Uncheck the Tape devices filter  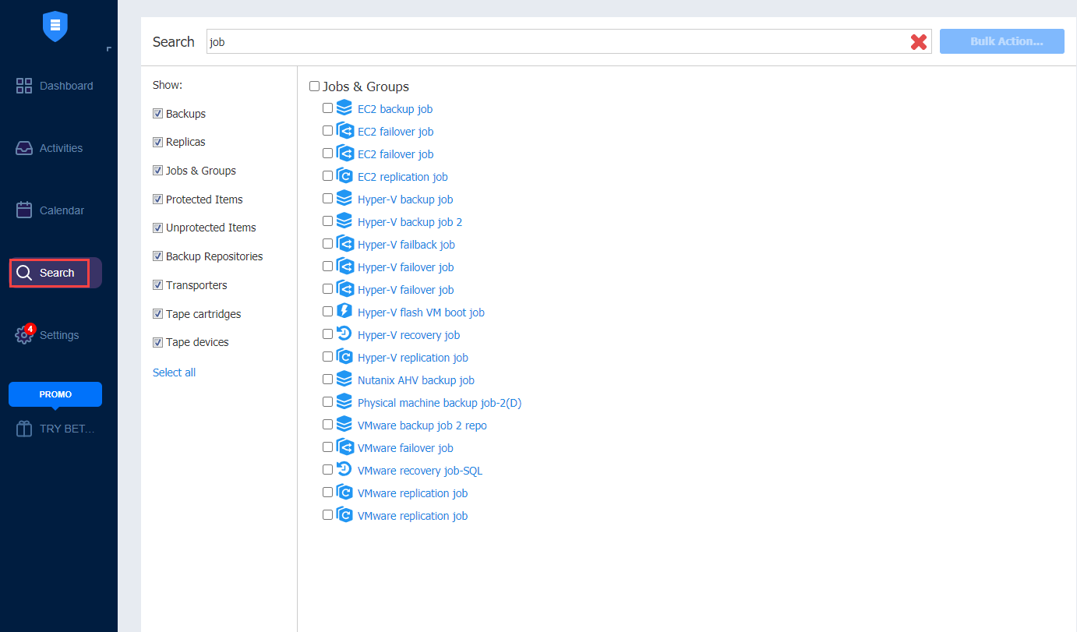click(158, 342)
